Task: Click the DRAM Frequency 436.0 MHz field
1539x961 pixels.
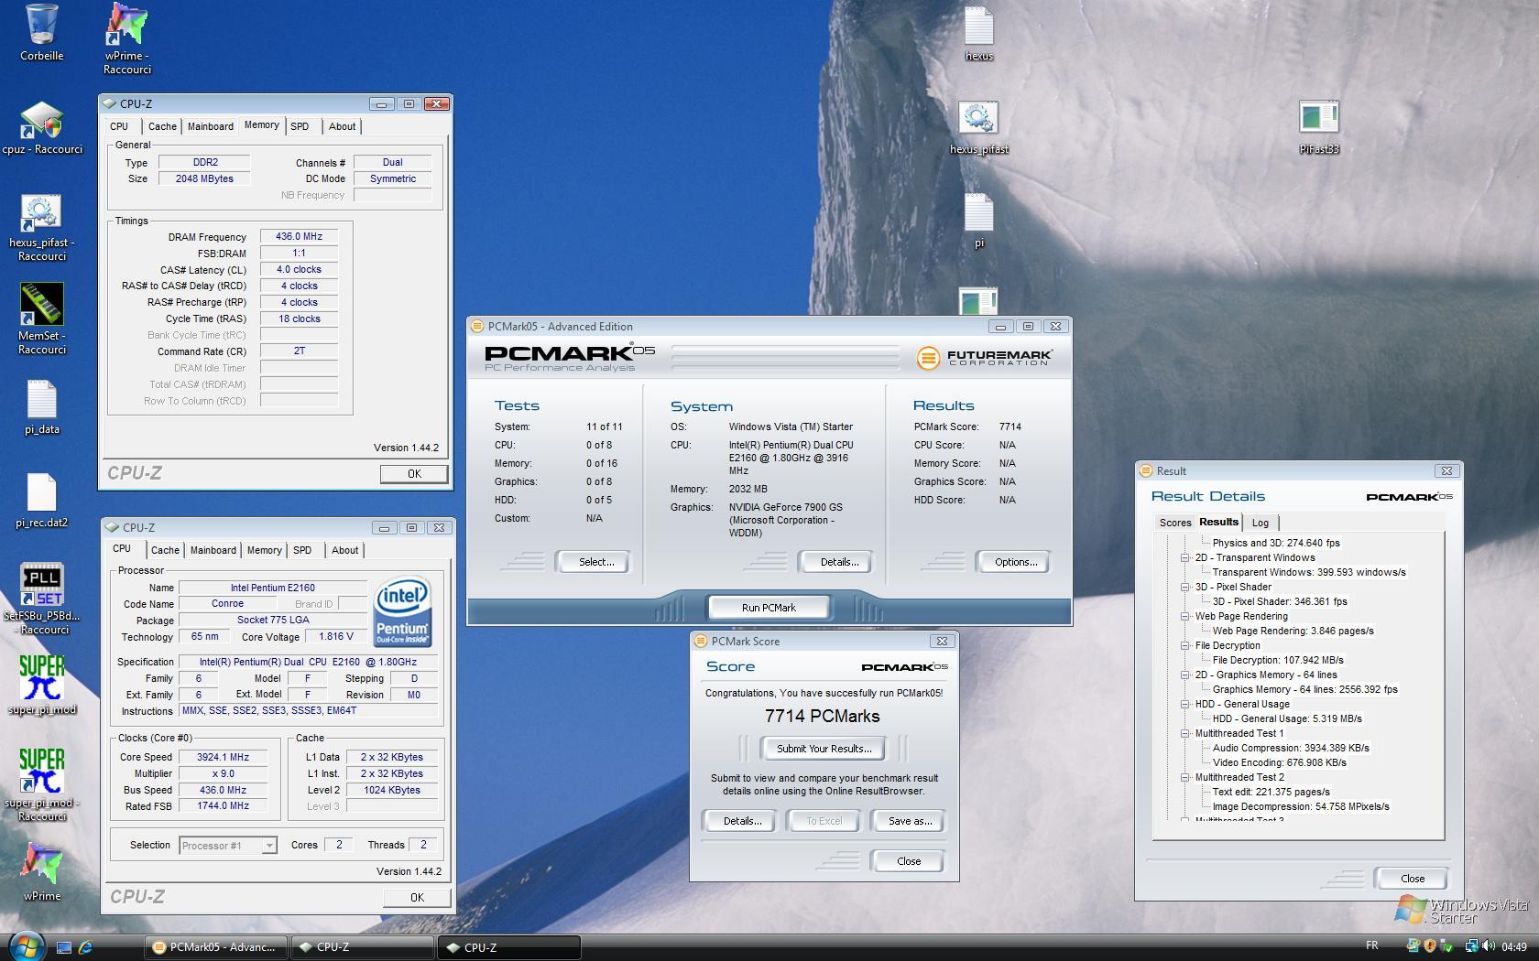Action: (x=299, y=236)
